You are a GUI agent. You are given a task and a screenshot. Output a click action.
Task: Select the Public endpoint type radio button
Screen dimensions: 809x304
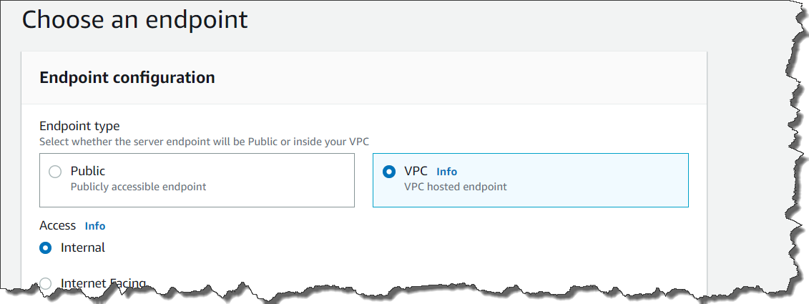click(x=55, y=172)
